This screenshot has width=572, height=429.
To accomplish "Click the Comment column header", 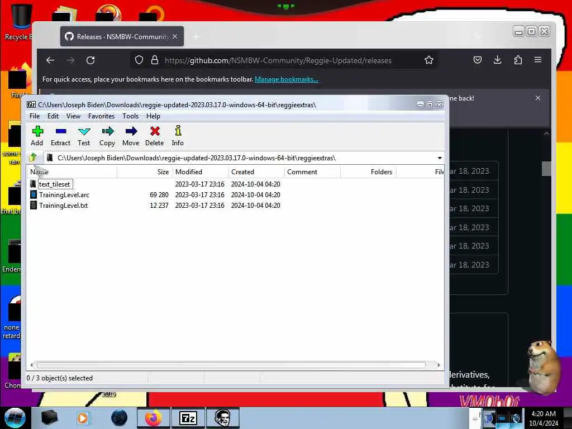I will point(312,172).
